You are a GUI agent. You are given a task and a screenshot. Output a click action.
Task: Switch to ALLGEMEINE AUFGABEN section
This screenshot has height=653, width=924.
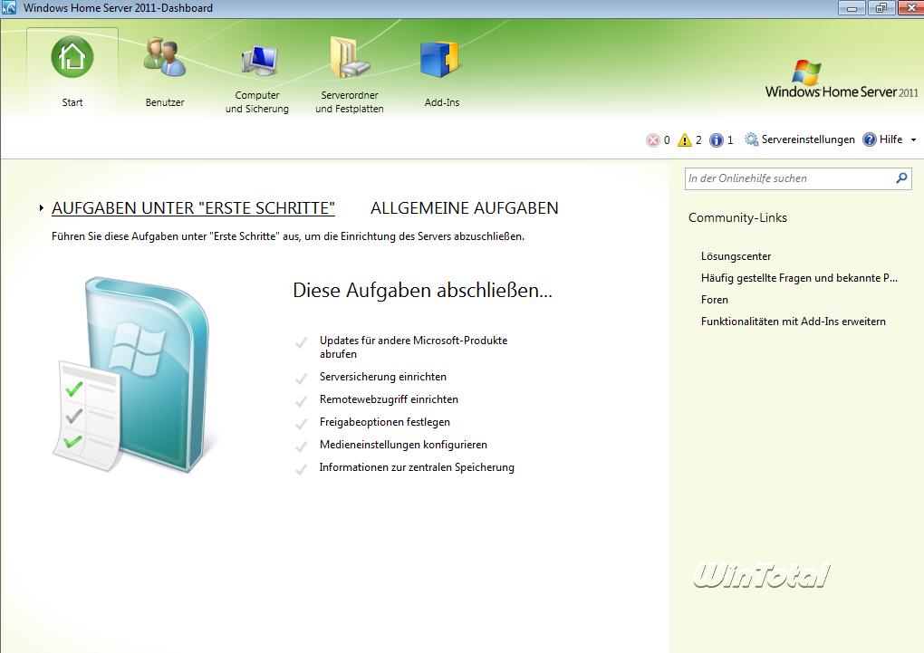click(x=465, y=208)
